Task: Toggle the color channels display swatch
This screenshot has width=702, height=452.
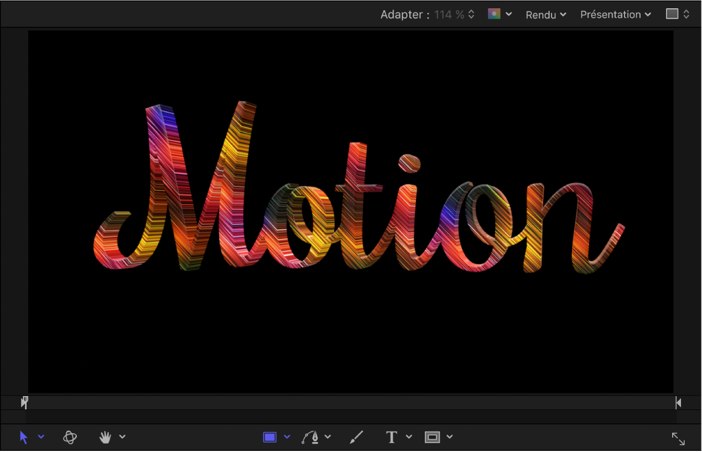Action: pos(494,14)
